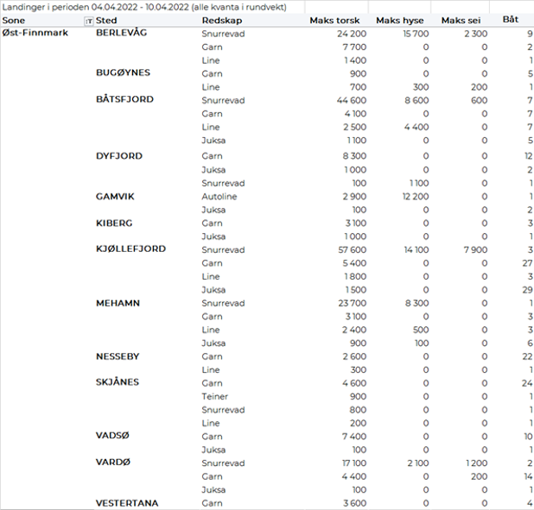Click the 7 900 Maks sei value

click(x=475, y=250)
